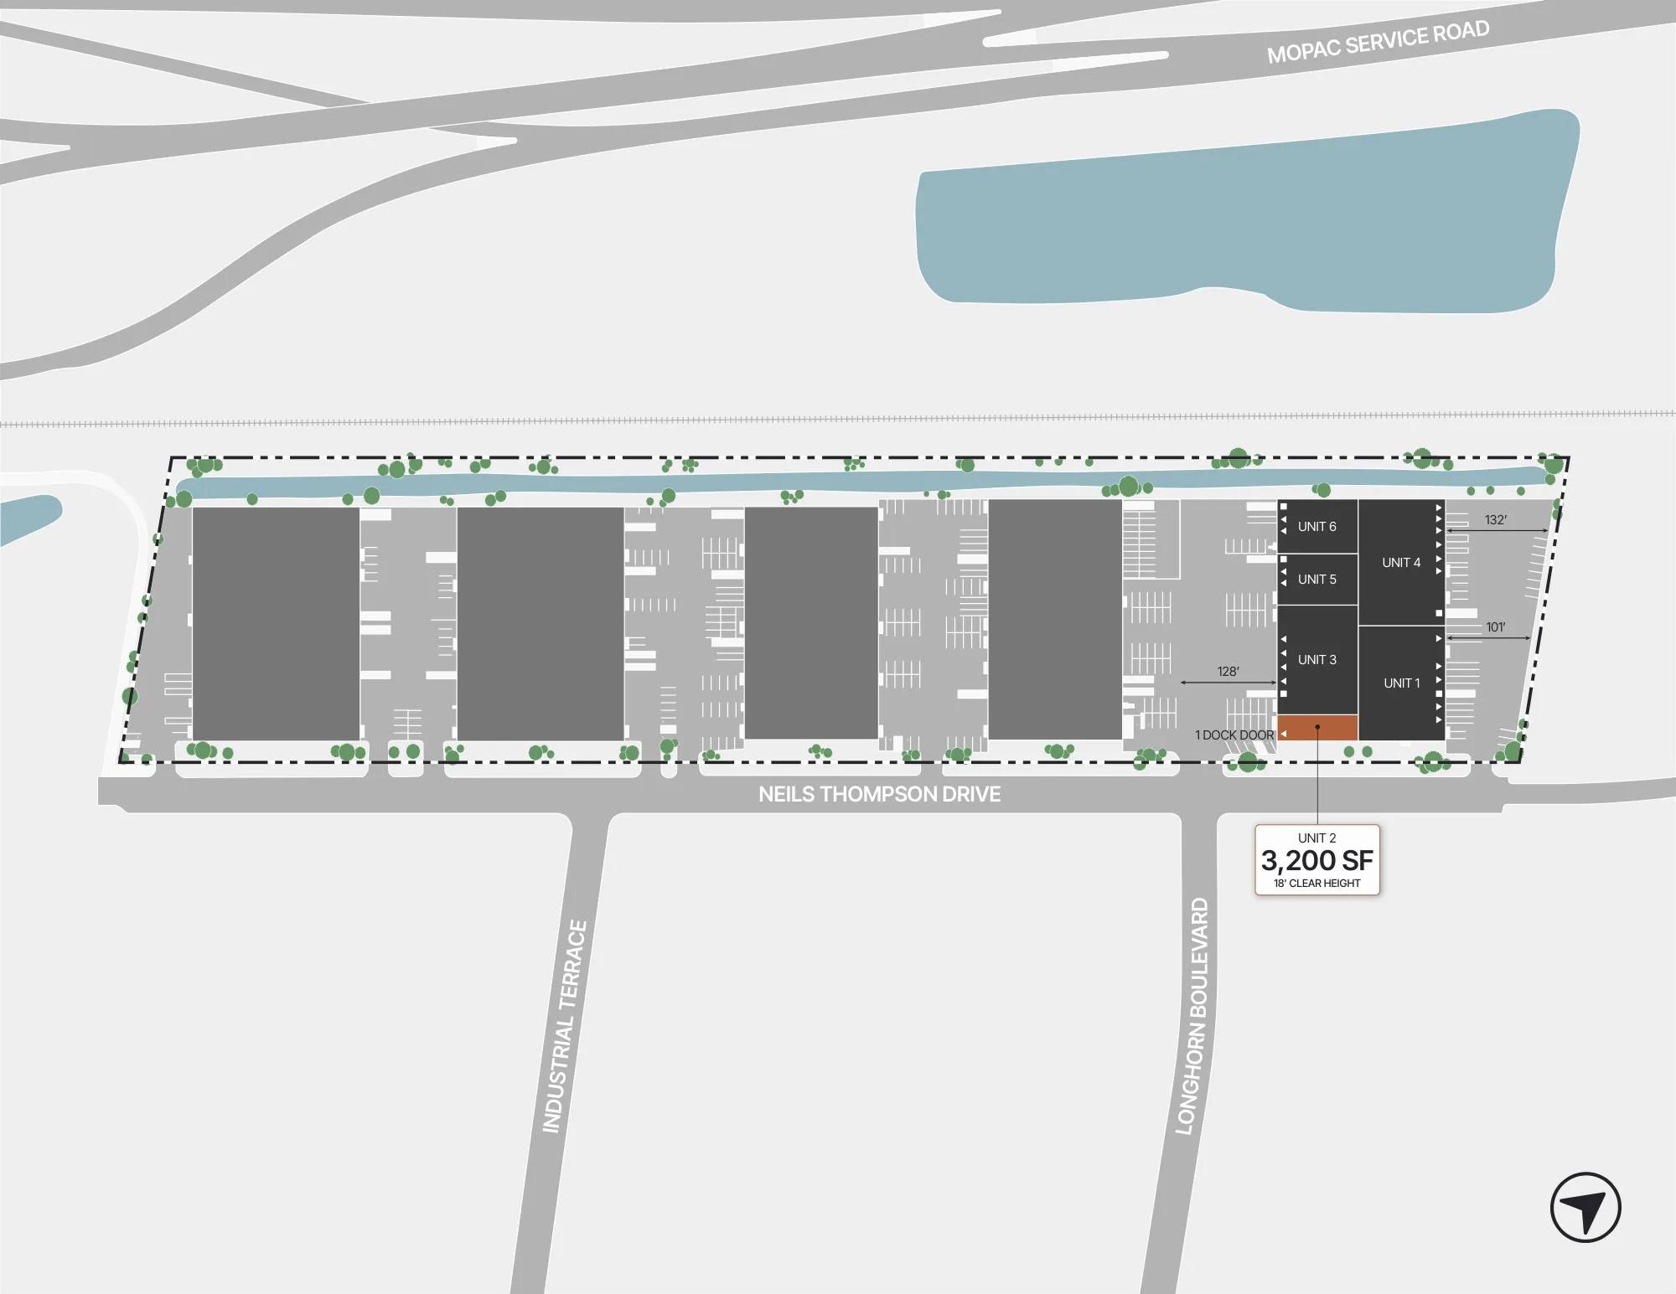This screenshot has width=1676, height=1294.
Task: Click the north arrow compass icon
Action: coord(1585,1207)
